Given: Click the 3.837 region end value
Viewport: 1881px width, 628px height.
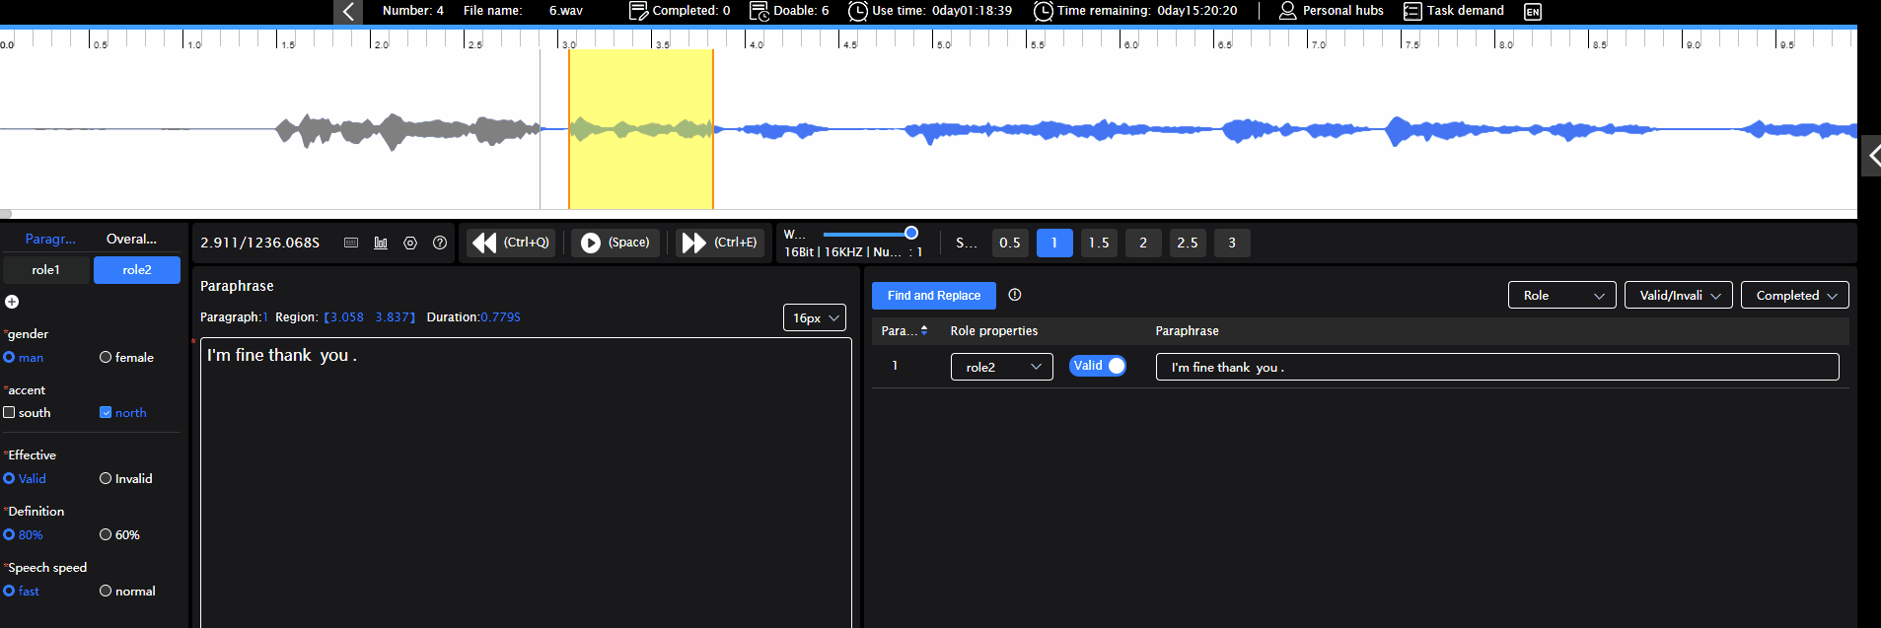Looking at the screenshot, I should [x=393, y=317].
